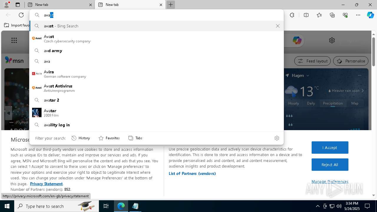This screenshot has height=212, width=377.
Task: Open the Feed layout button
Action: click(312, 61)
